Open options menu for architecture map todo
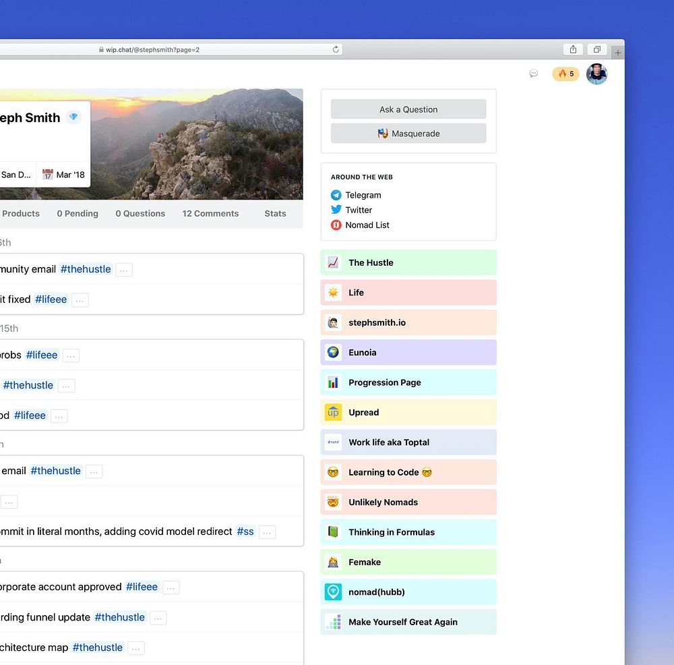 pos(136,648)
